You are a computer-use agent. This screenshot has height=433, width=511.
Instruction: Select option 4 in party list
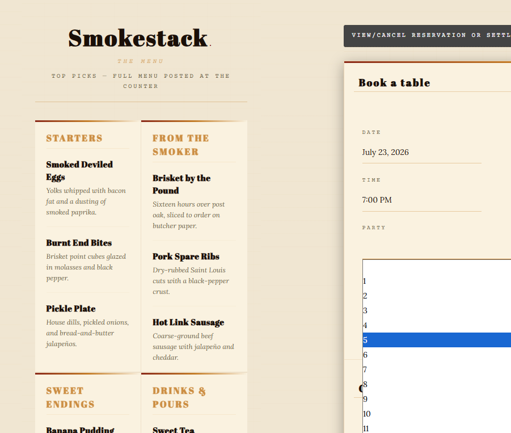tap(437, 325)
